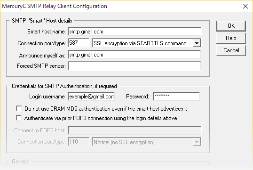Click the dialog title bar text
Image resolution: width=253 pixels, height=170 pixels.
(55, 6)
